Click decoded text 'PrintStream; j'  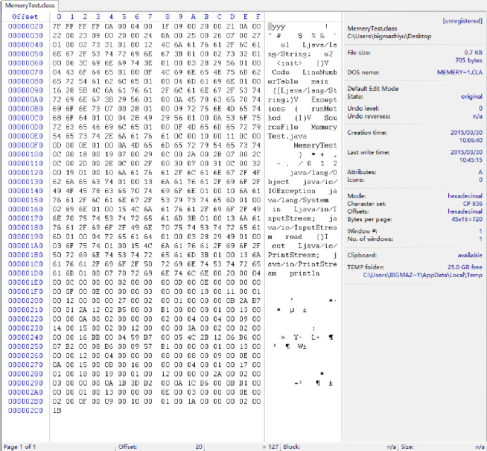click(x=303, y=255)
